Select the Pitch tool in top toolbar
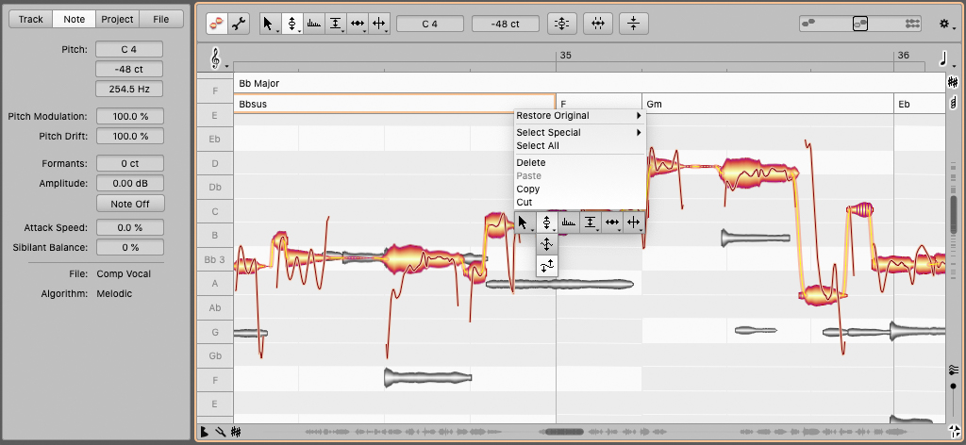Viewport: 966px width, 445px height. (x=292, y=24)
